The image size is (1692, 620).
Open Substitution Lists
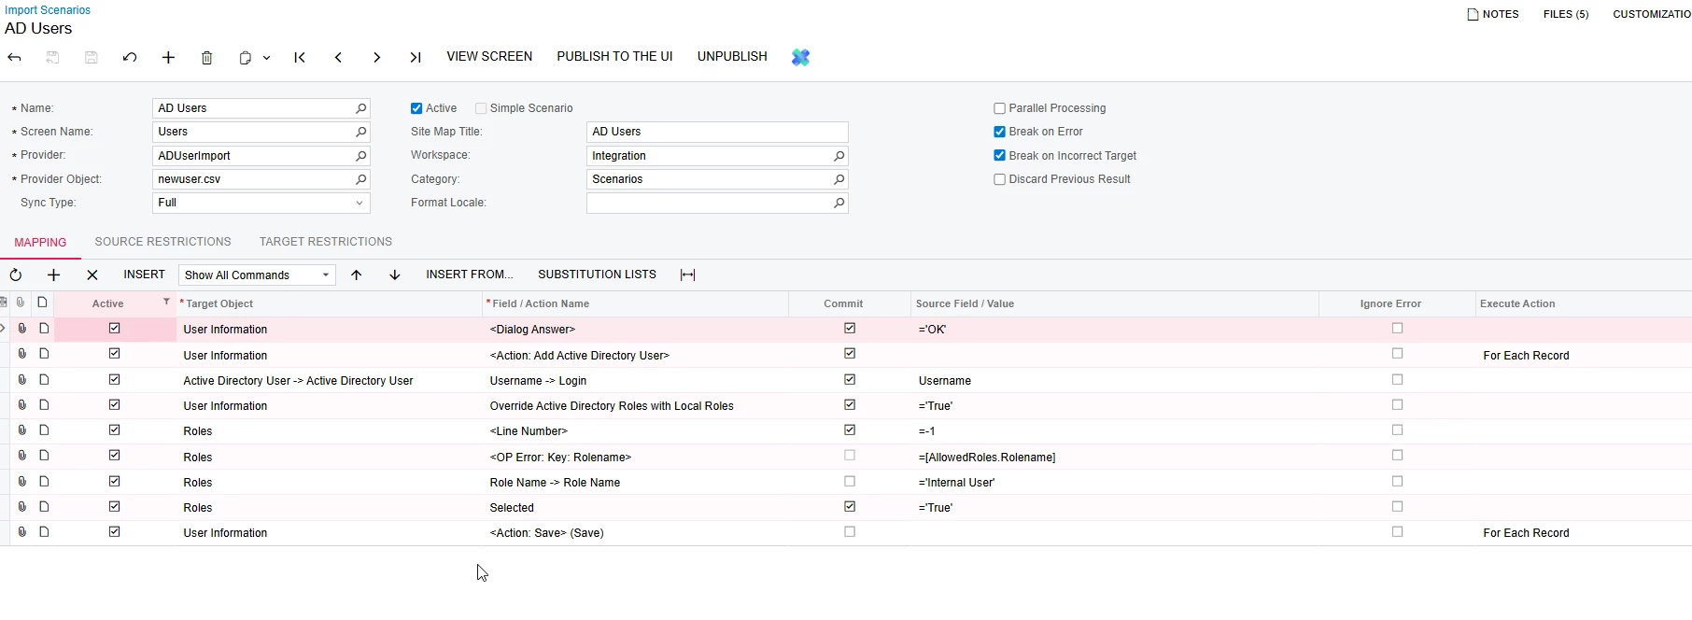coord(597,275)
